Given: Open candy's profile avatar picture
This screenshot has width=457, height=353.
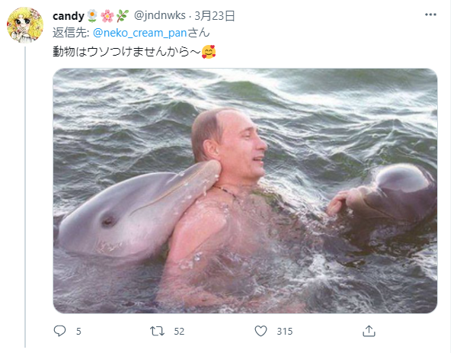Looking at the screenshot, I should click(25, 25).
